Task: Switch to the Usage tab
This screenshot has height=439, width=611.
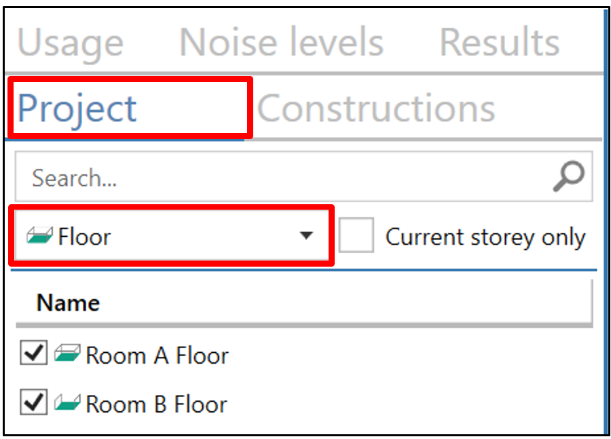Action: (x=71, y=42)
